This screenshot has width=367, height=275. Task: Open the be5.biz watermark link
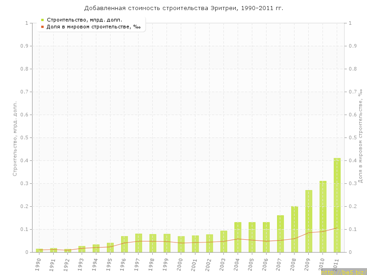[x=344, y=272]
